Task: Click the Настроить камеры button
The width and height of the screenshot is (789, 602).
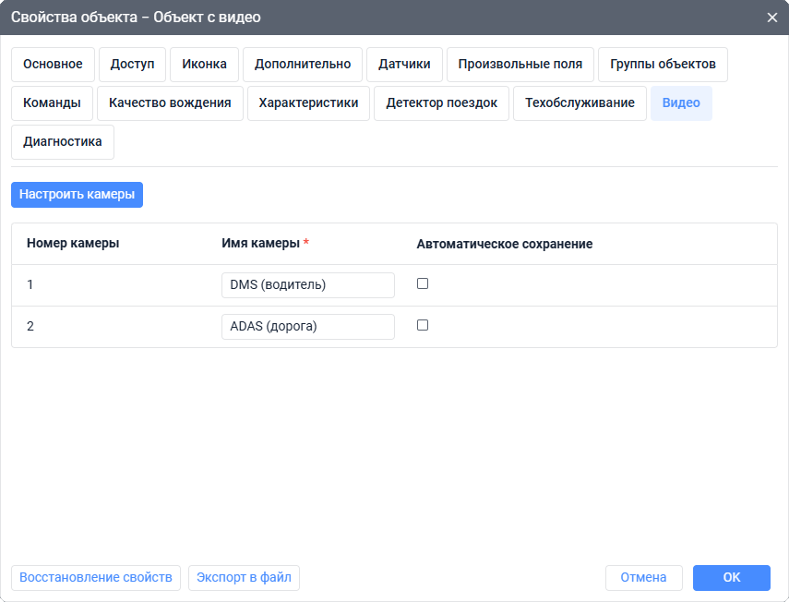Action: tap(78, 195)
